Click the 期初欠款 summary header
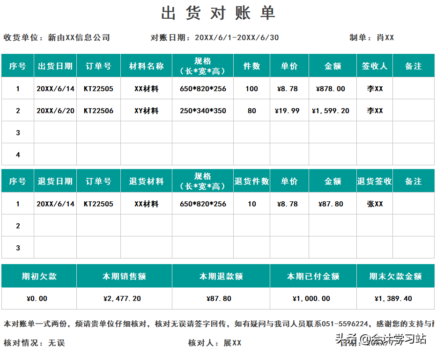Viewport: 436px width, 354px height. click(38, 276)
